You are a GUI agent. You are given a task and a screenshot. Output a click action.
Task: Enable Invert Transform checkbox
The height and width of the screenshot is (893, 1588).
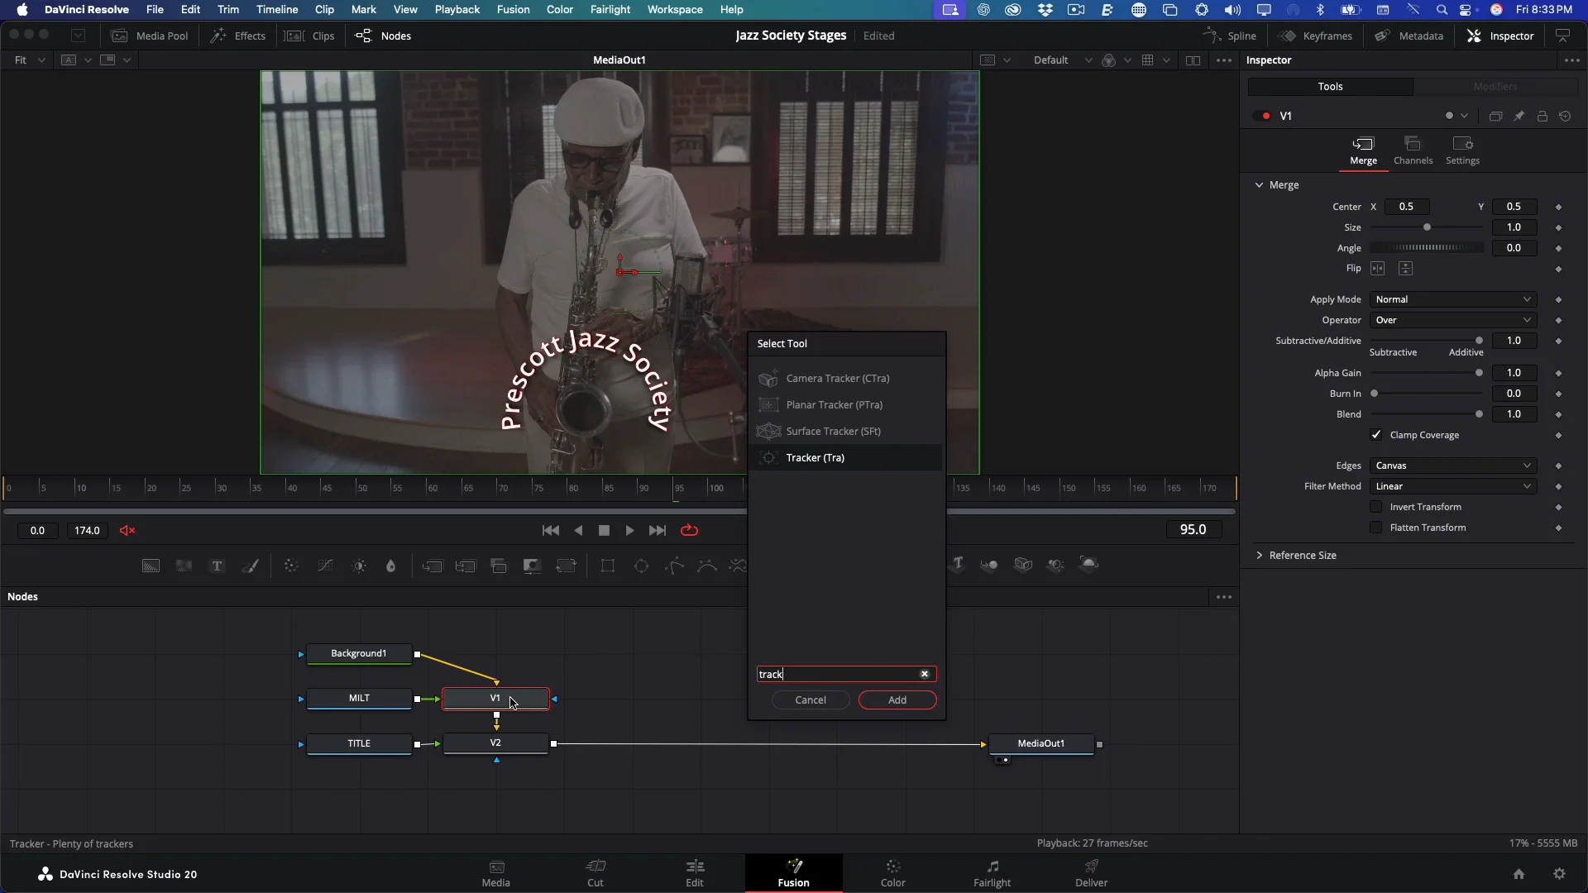1376,507
